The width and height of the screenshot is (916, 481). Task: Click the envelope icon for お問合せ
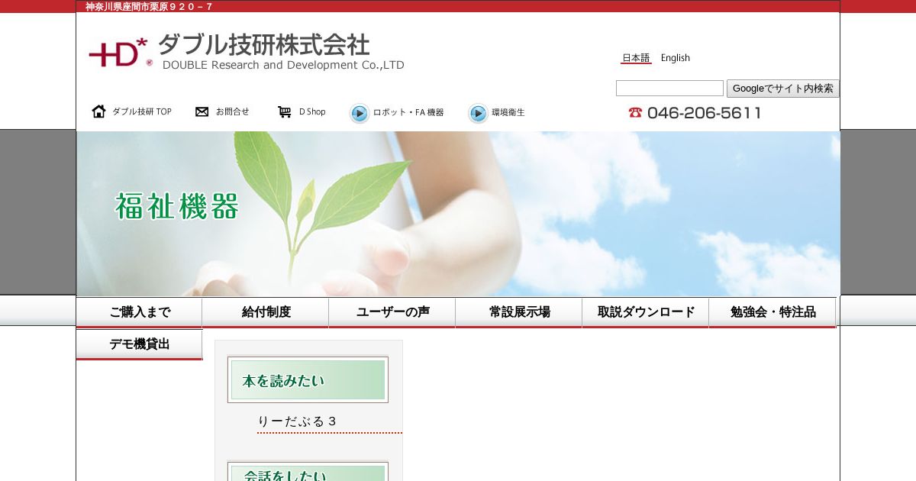click(x=202, y=111)
